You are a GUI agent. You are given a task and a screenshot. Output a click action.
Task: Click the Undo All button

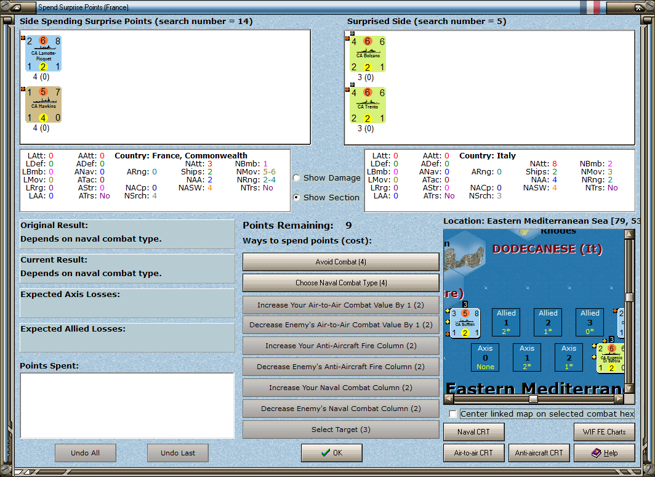point(85,453)
